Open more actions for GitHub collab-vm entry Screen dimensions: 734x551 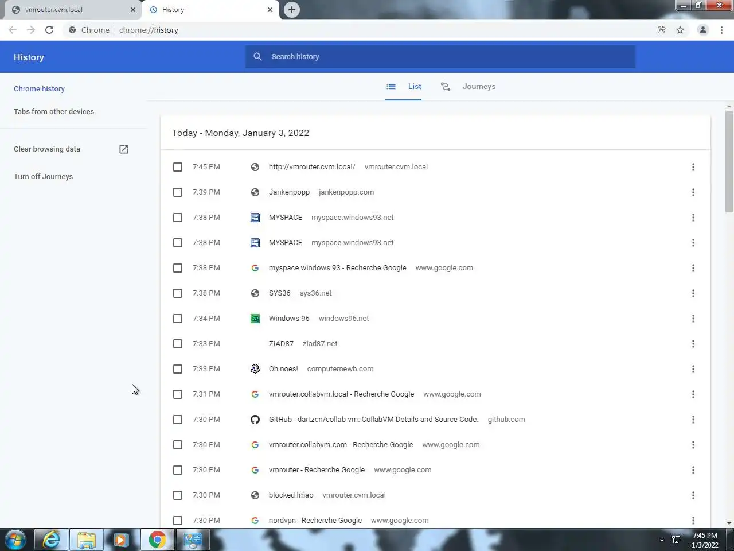click(693, 420)
